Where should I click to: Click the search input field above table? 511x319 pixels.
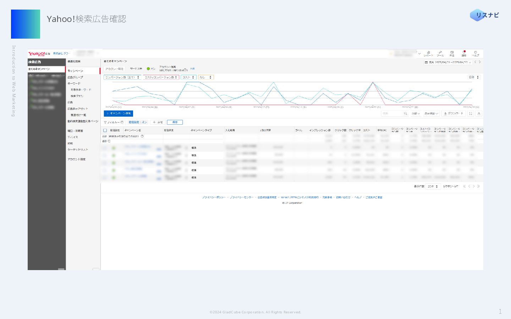point(392,113)
